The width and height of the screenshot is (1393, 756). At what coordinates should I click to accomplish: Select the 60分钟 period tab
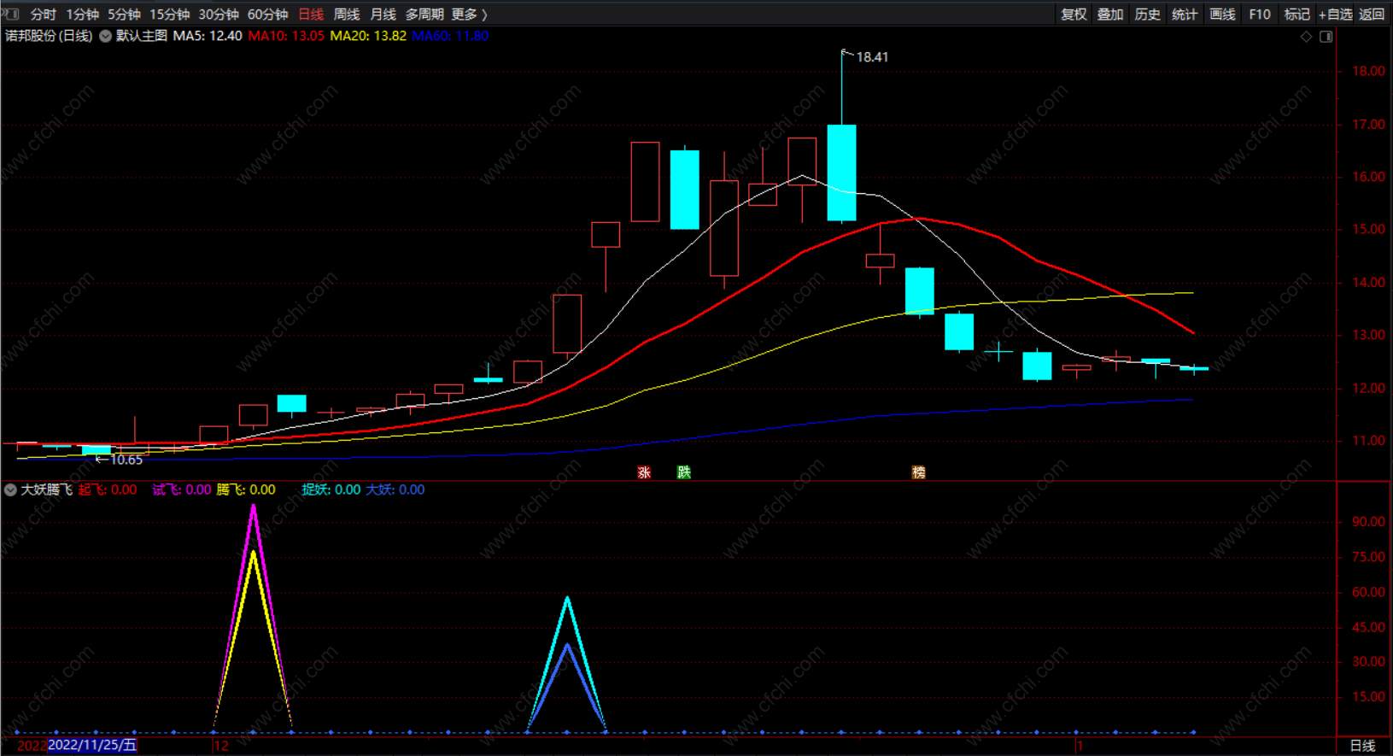(x=267, y=15)
